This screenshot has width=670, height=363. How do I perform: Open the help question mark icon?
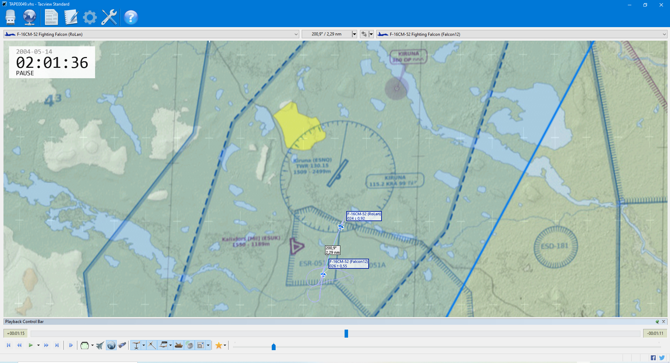click(x=131, y=17)
